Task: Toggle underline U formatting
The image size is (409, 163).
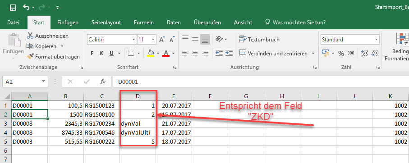Action: pyautogui.click(x=112, y=54)
